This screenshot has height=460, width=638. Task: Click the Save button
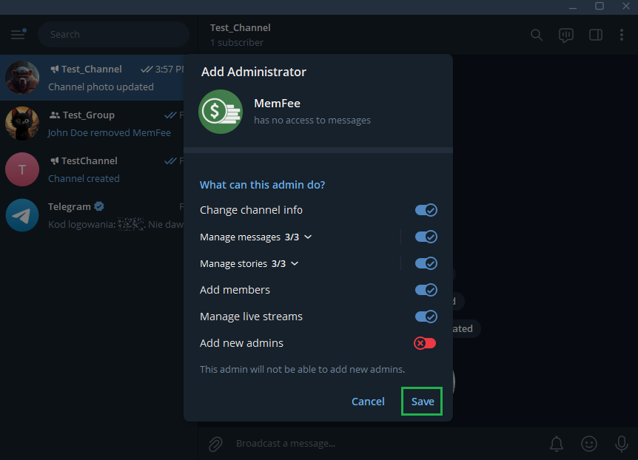tap(422, 402)
